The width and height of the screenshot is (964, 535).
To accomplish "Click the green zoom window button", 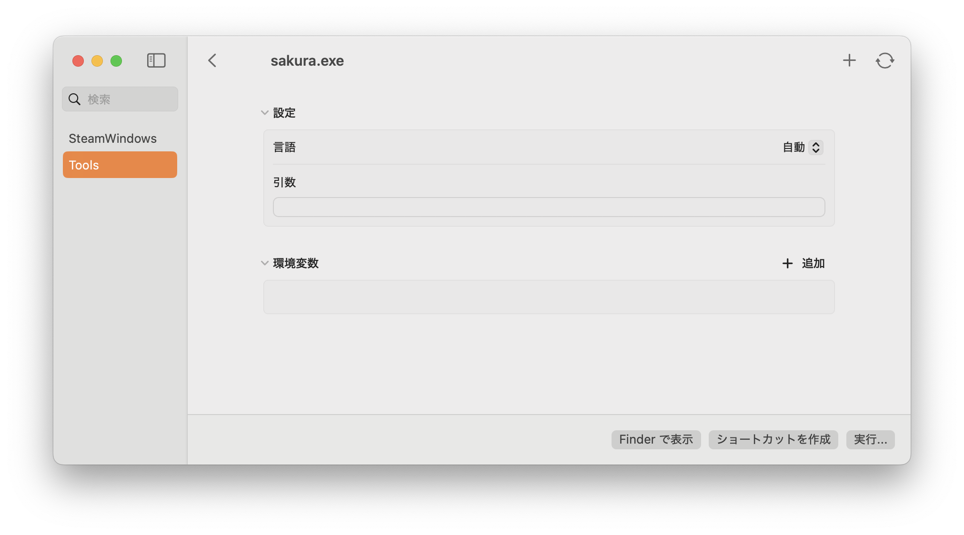I will pyautogui.click(x=116, y=61).
